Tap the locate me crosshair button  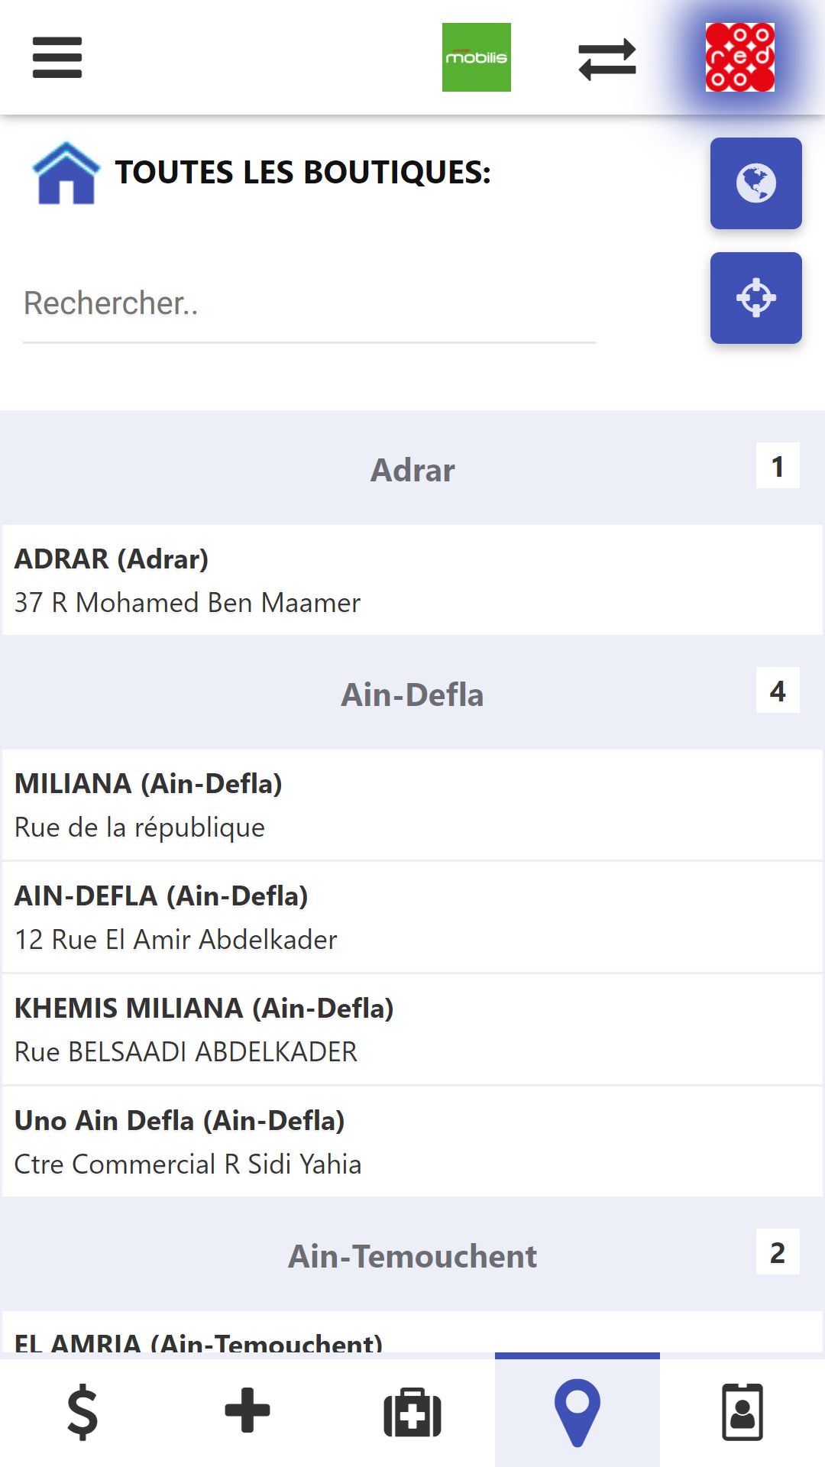coord(755,298)
